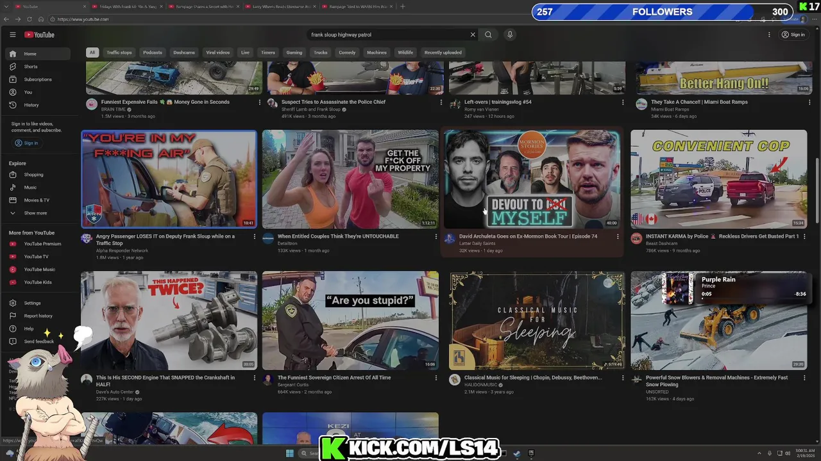The height and width of the screenshot is (461, 821).
Task: Open Shopping under Explore
Action: click(x=38, y=175)
